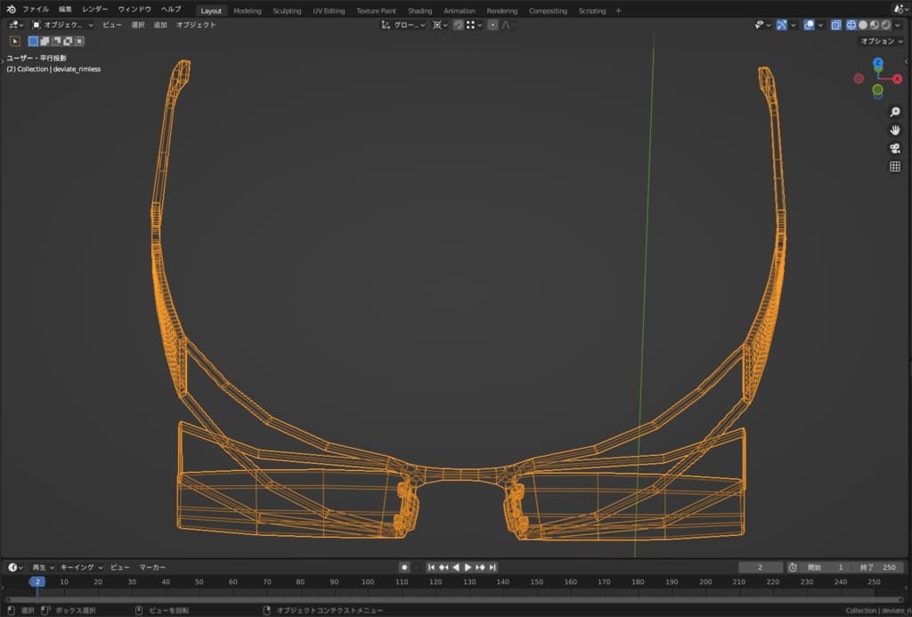Switch perspective/orthographic with the grid icon
This screenshot has height=617, width=912.
point(895,166)
